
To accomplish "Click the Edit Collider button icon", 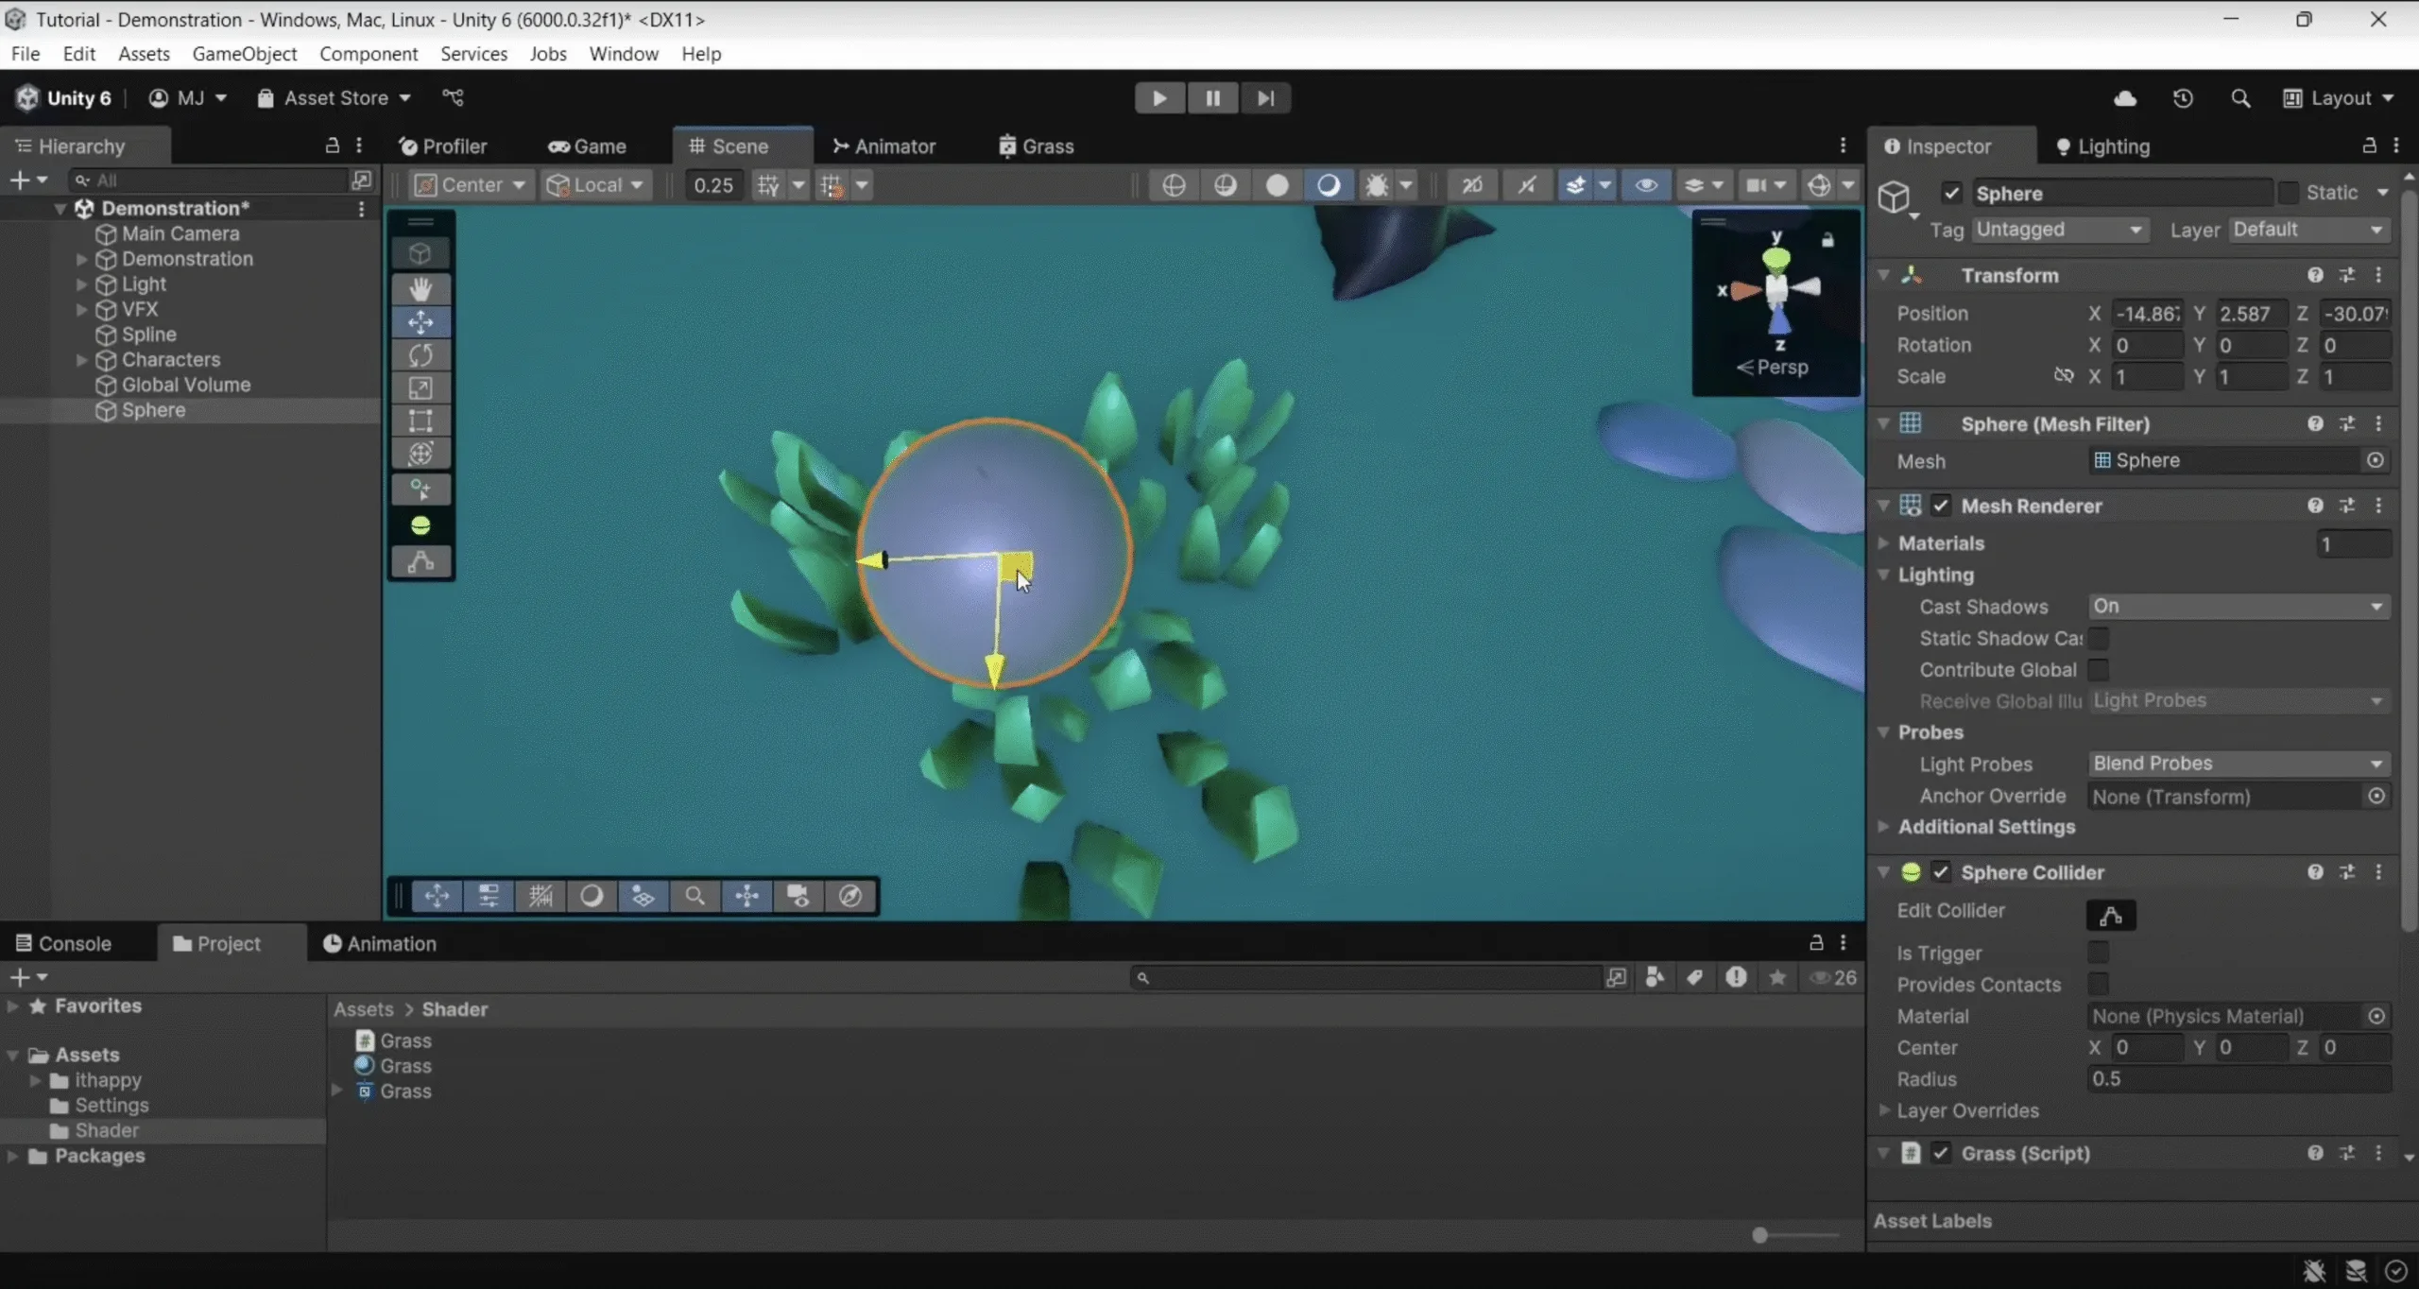I will (x=2110, y=914).
